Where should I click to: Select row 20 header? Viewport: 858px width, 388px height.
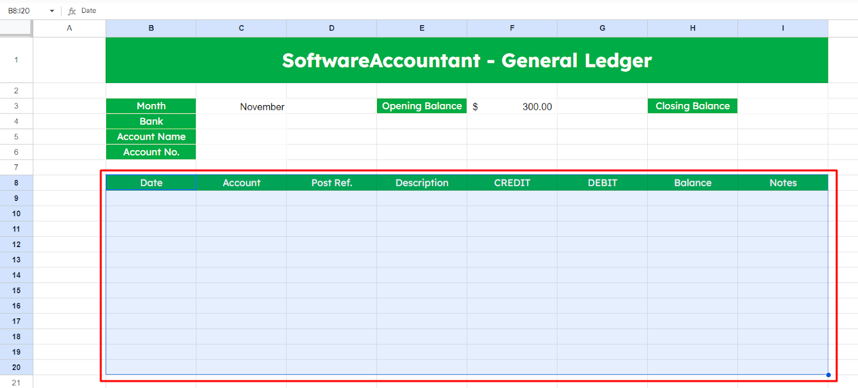[x=16, y=367]
